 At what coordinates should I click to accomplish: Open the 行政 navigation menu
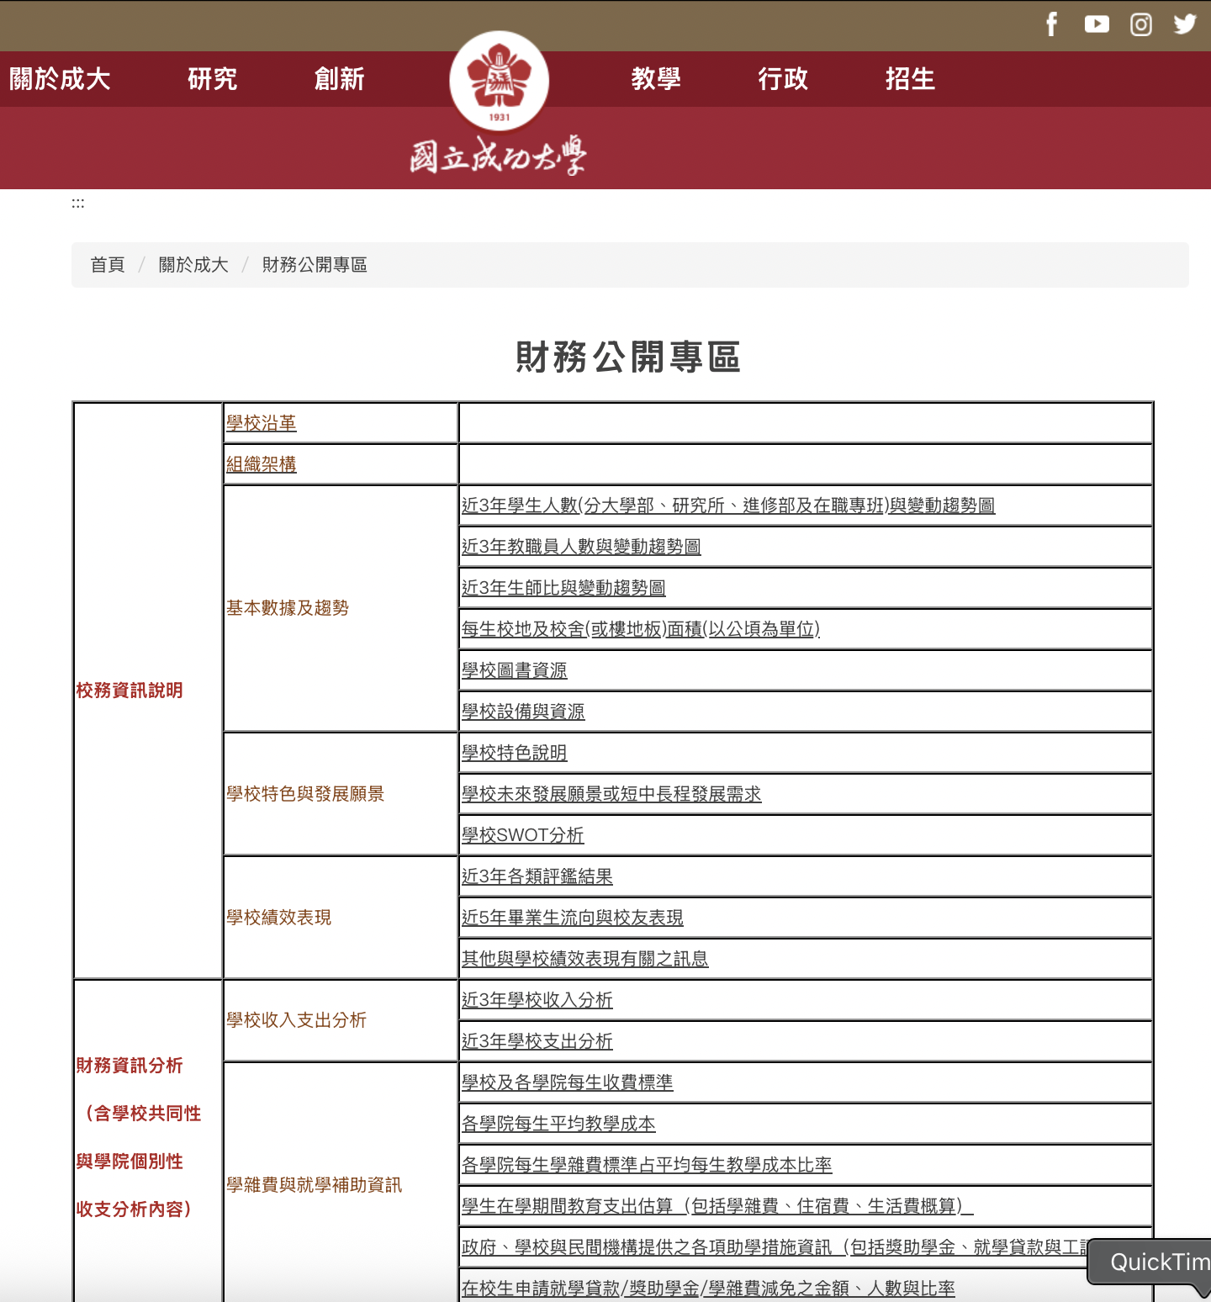pos(783,79)
